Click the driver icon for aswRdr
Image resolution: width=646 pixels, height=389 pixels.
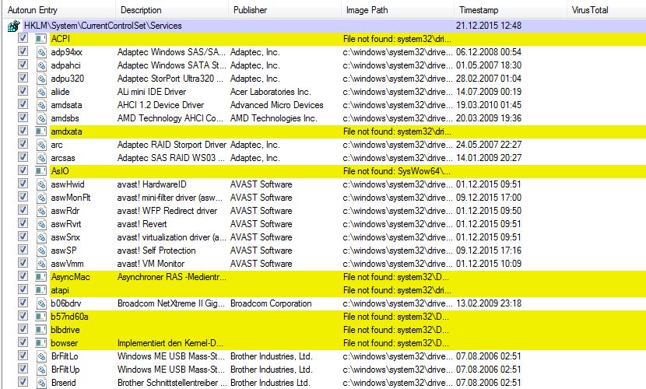(x=40, y=211)
